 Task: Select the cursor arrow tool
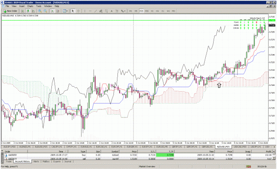(x=73, y=11)
